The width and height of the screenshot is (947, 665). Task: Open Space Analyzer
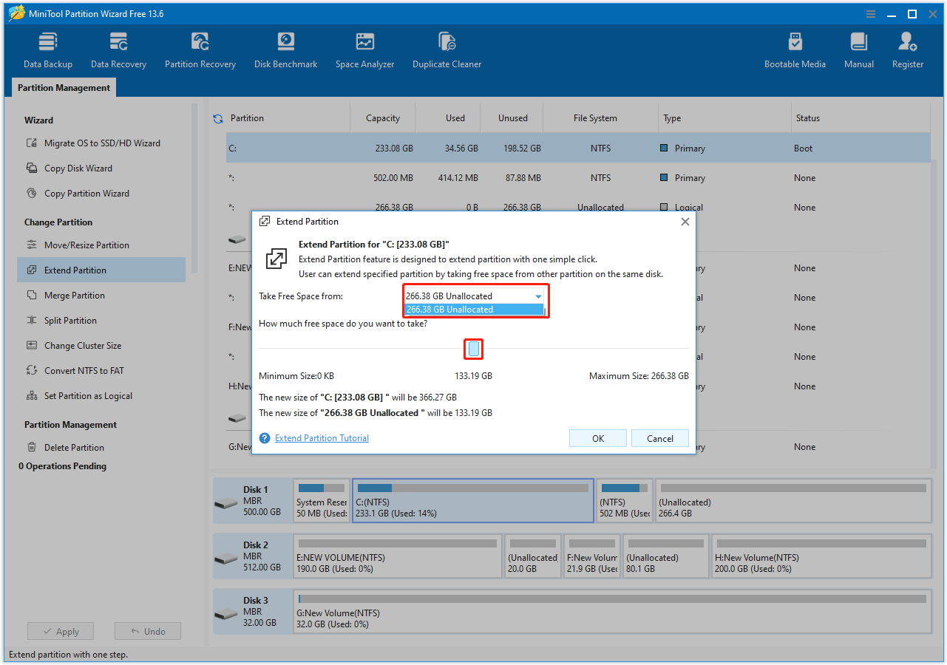[x=364, y=50]
